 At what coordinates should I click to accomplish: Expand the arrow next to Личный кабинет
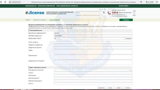click(130, 6)
